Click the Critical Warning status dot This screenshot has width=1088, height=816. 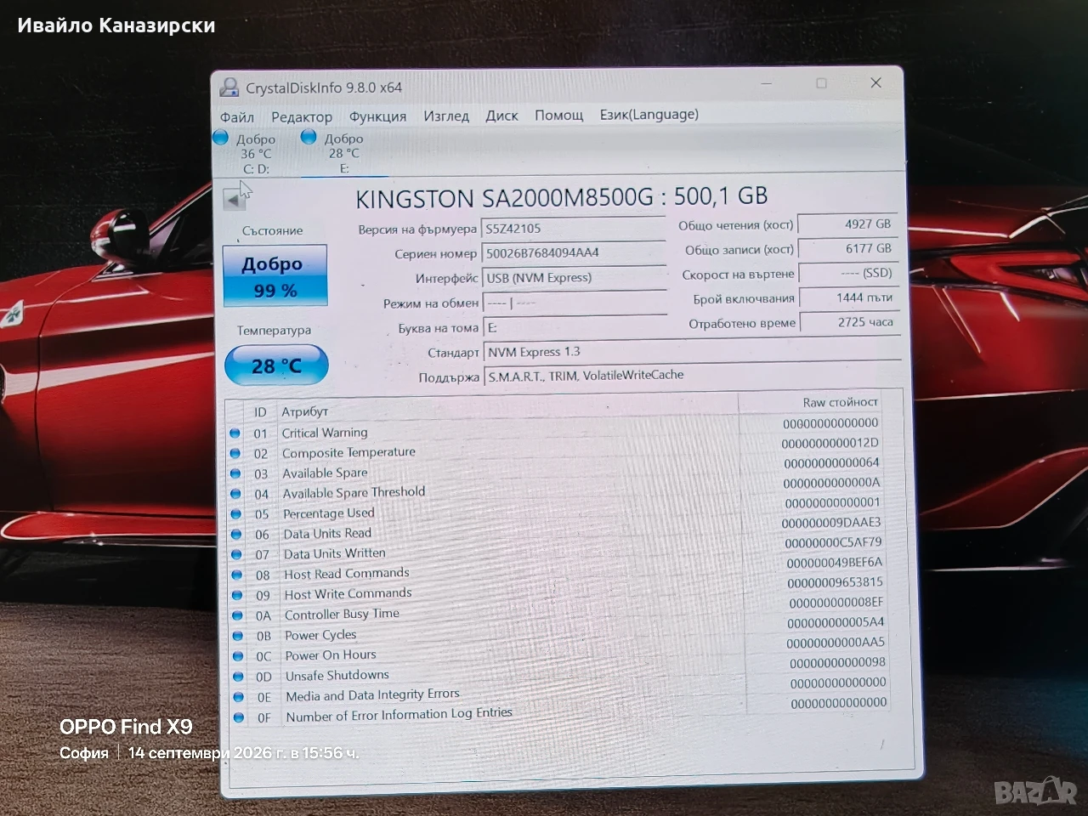tap(235, 433)
